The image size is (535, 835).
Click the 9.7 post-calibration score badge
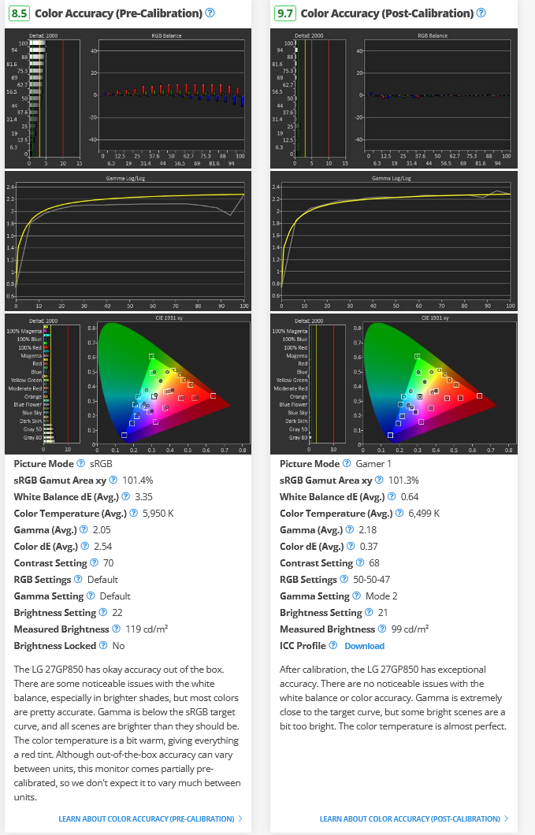(285, 13)
